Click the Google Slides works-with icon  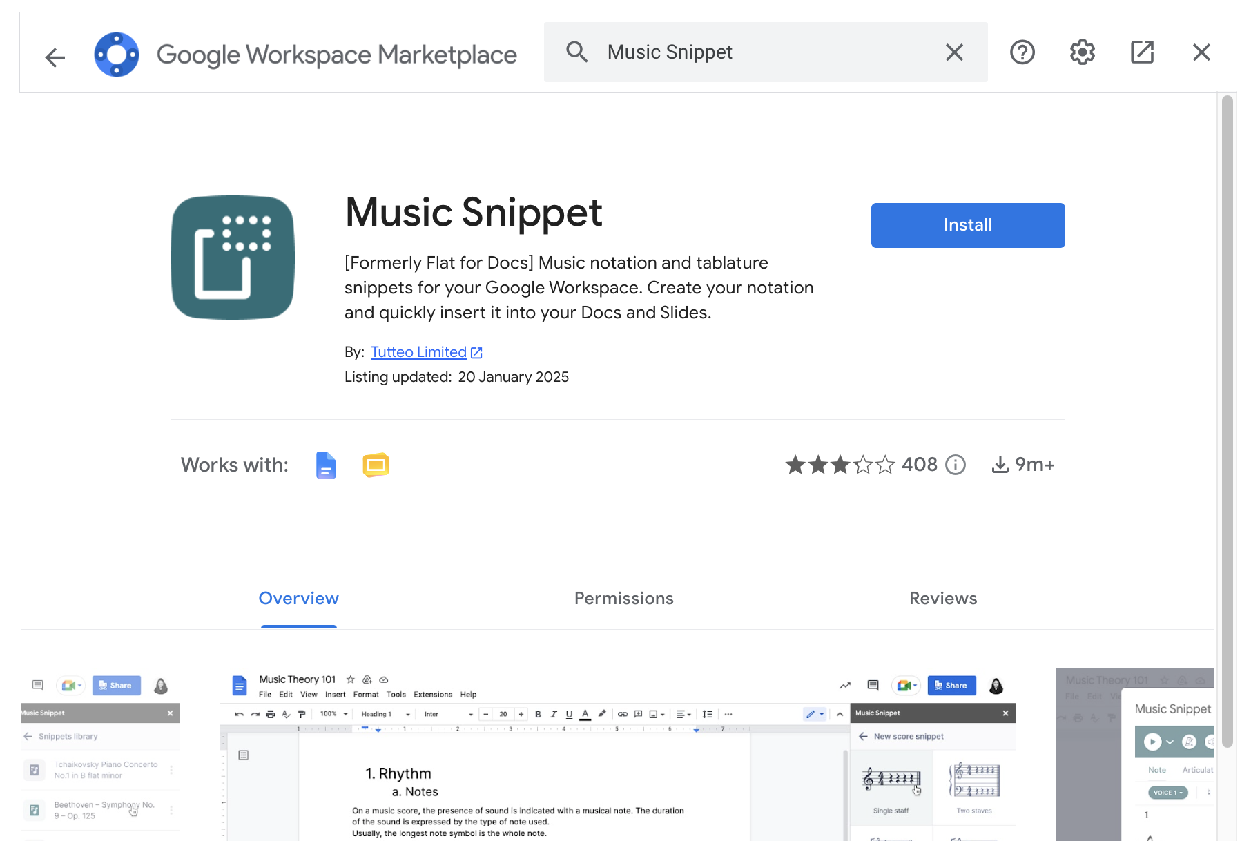376,465
